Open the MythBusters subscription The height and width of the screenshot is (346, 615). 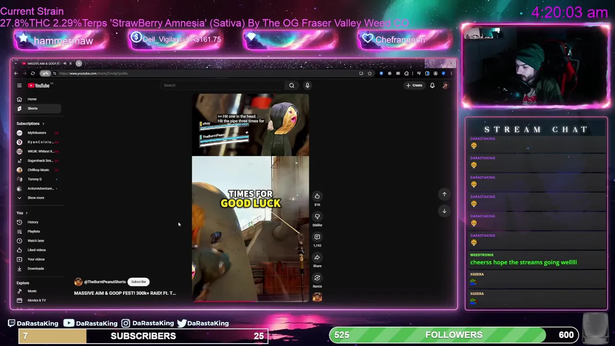tap(37, 133)
